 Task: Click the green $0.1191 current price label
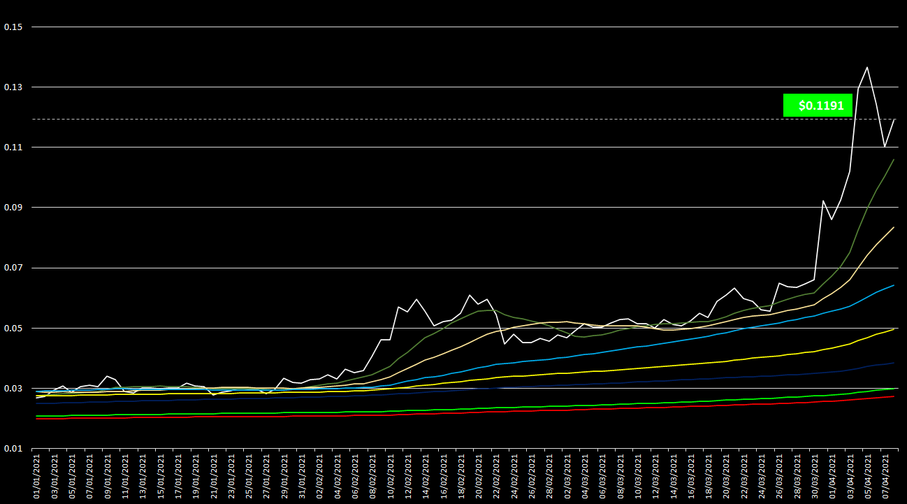(x=818, y=106)
